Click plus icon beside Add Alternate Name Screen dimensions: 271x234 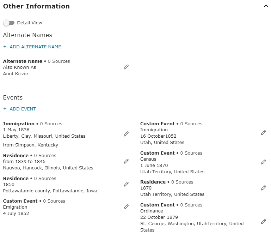(5, 47)
